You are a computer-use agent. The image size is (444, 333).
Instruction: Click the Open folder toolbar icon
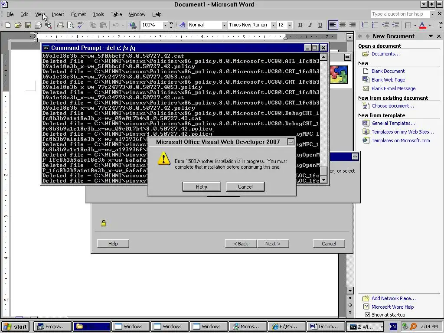(18, 25)
